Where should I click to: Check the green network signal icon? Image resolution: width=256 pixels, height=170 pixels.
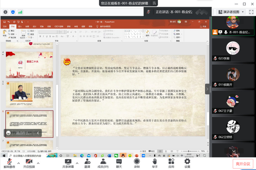tap(20, 12)
